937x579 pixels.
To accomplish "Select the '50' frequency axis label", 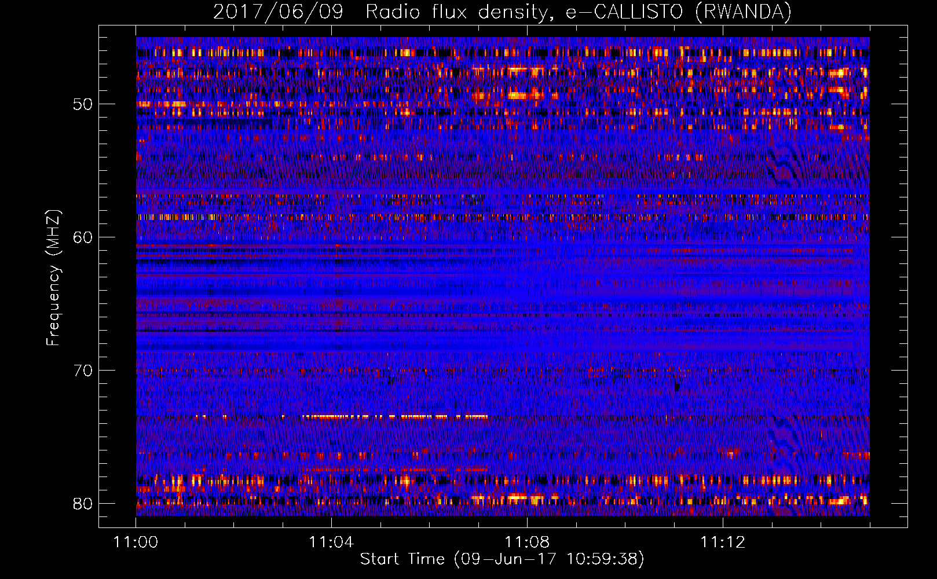I will click(x=83, y=105).
